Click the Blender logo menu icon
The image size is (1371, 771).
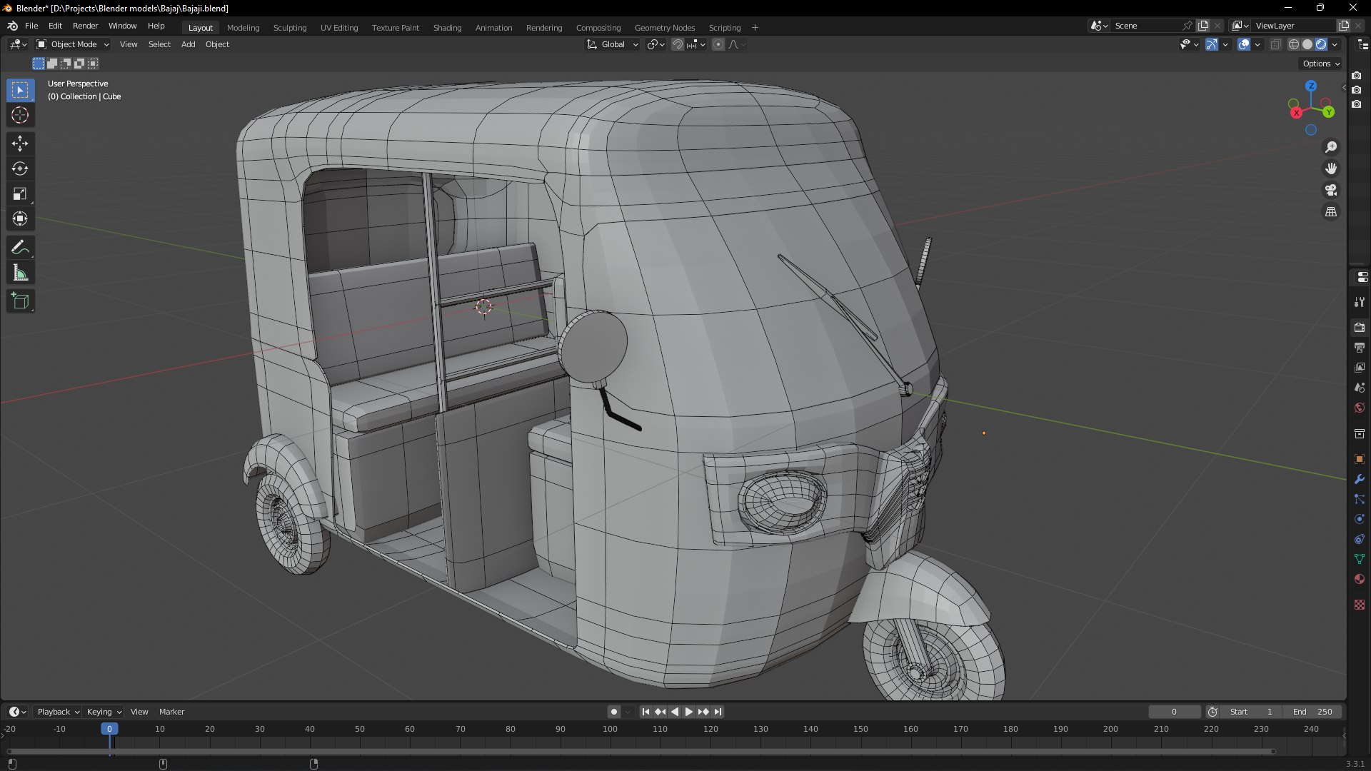(12, 26)
